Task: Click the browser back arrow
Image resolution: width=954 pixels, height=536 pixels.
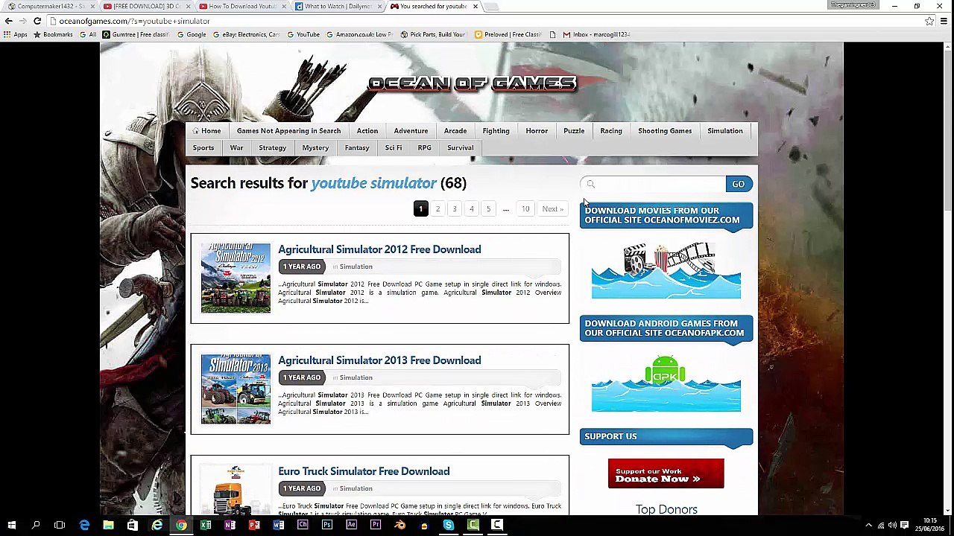Action: tap(8, 21)
